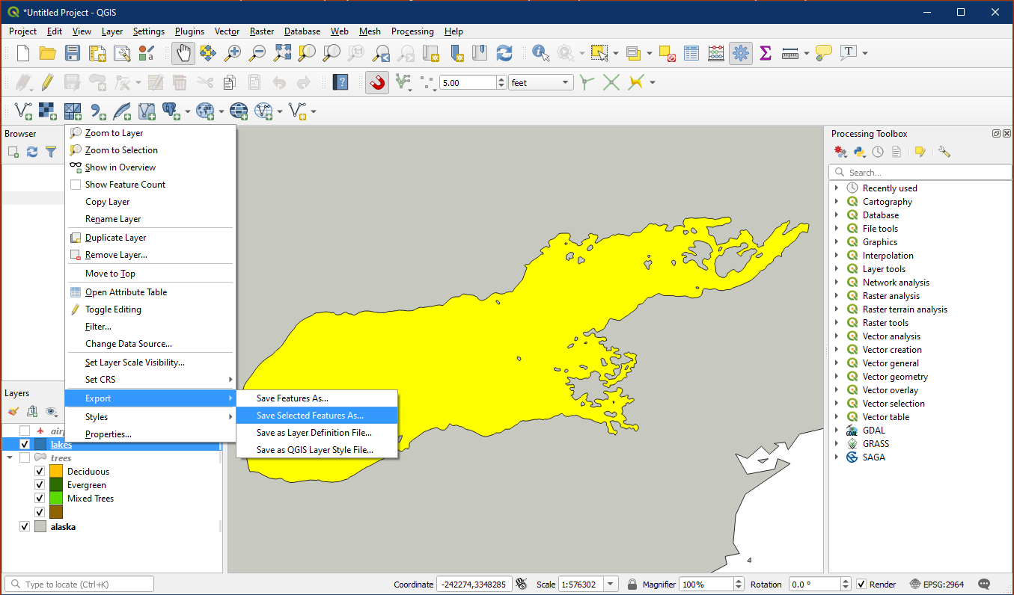The image size is (1014, 595).
Task: Click the Evergreen dark green color swatch
Action: 56,485
